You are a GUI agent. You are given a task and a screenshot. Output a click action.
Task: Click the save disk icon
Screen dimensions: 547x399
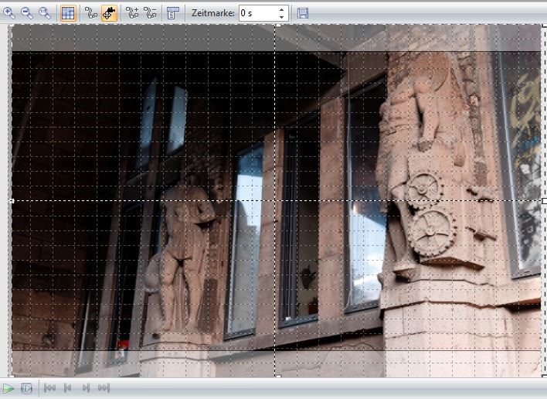click(x=303, y=13)
